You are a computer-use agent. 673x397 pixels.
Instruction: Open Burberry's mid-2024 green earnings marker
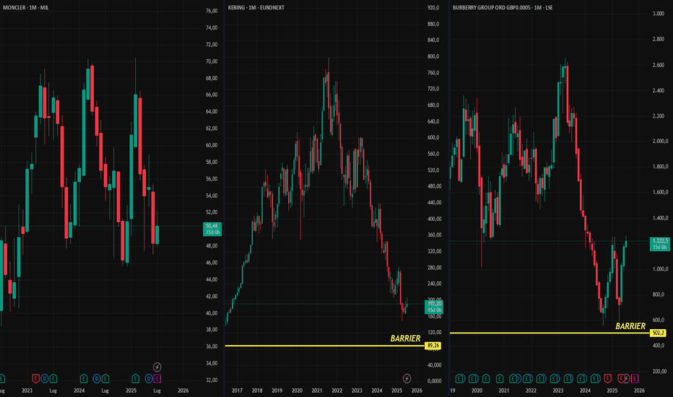(594, 378)
